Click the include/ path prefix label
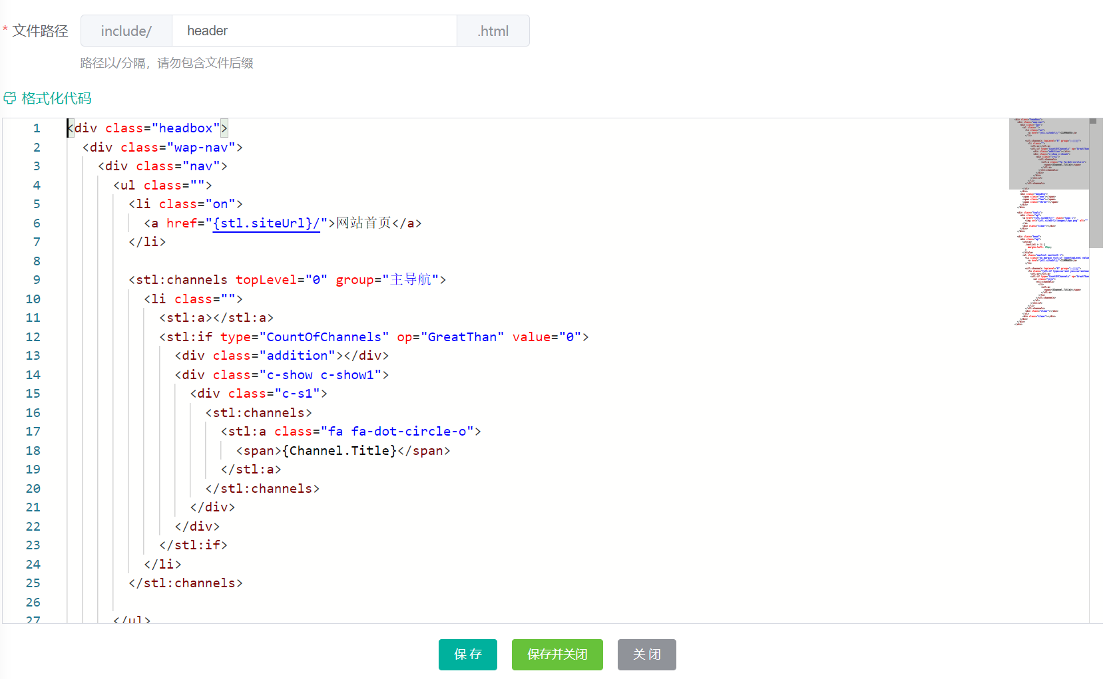The height and width of the screenshot is (679, 1113). click(126, 31)
